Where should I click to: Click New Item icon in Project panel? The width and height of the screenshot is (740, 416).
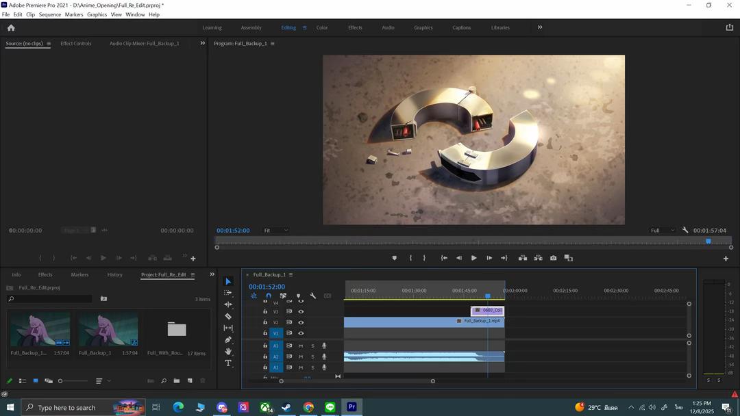(x=190, y=380)
